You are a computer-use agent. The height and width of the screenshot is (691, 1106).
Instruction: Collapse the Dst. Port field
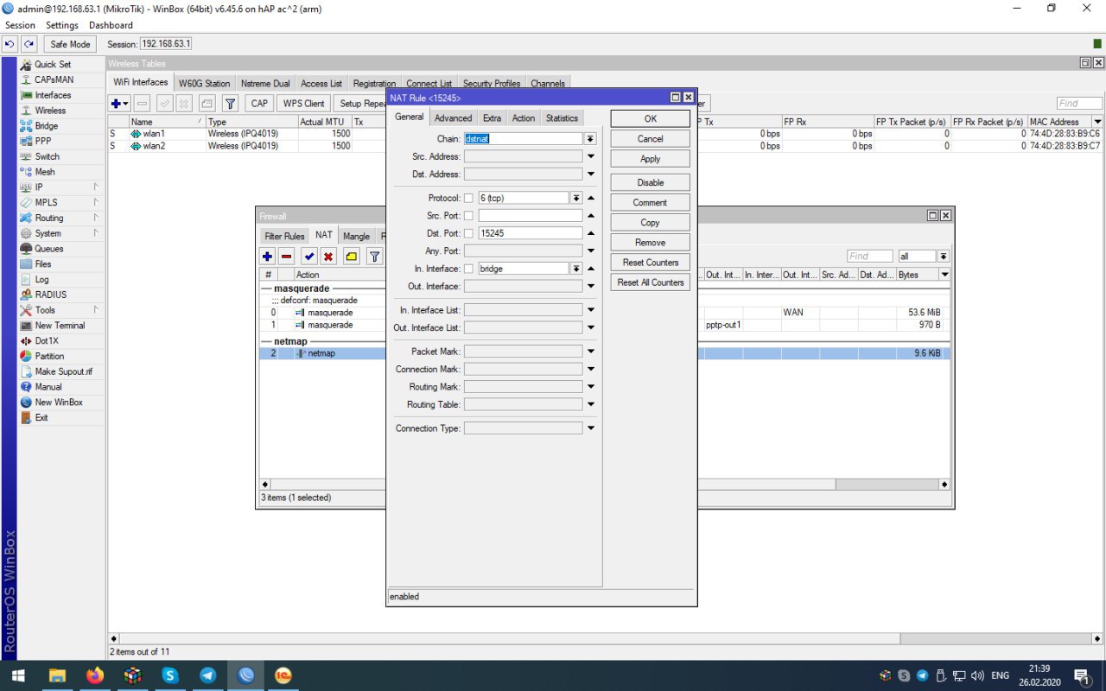pyautogui.click(x=591, y=233)
